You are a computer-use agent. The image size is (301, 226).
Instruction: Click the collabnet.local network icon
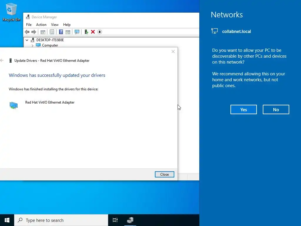(x=214, y=31)
